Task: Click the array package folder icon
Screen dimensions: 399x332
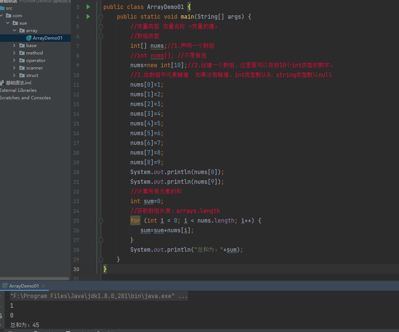Action: 22,31
